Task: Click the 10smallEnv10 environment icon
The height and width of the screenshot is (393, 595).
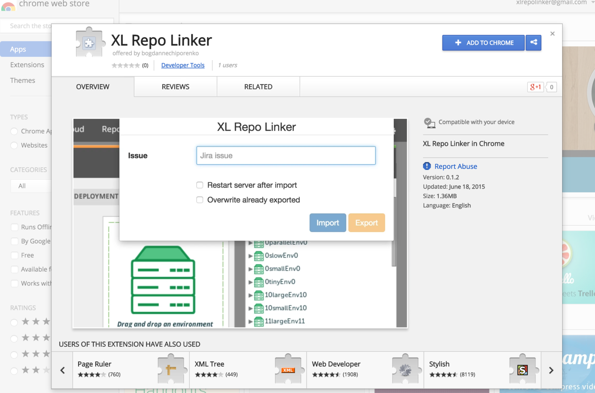Action: (x=259, y=308)
